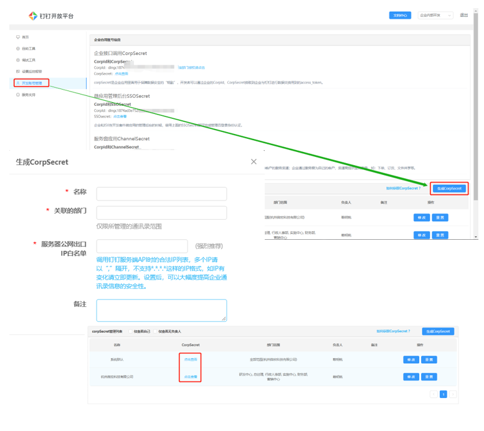
Task: Open the 企业内部开发 dropdown at top right
Action: [x=435, y=15]
